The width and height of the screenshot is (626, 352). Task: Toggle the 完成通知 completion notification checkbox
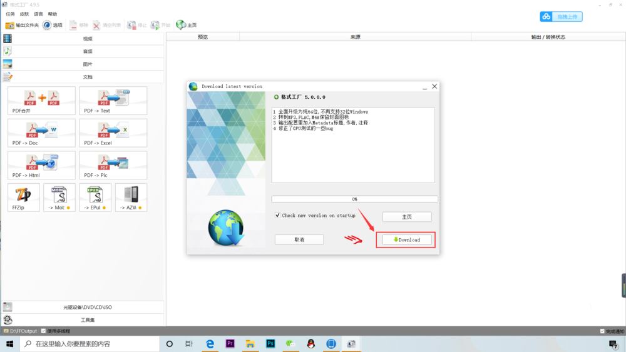pos(602,331)
